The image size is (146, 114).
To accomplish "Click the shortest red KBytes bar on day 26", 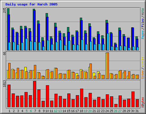I will (x=116, y=106).
